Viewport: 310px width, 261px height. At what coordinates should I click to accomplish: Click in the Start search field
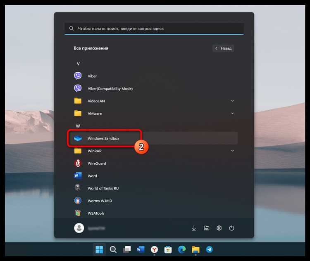(x=154, y=28)
